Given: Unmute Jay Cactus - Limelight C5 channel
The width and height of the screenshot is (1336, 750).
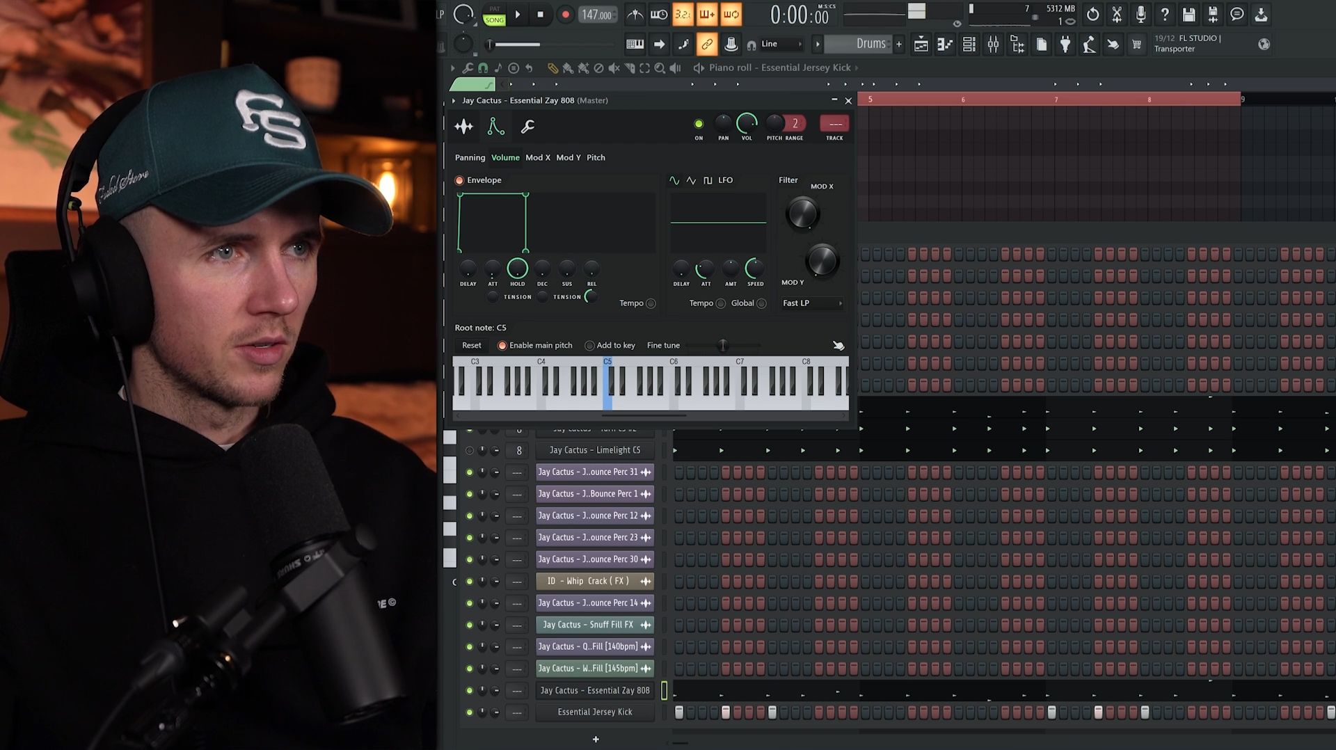Looking at the screenshot, I should 470,451.
